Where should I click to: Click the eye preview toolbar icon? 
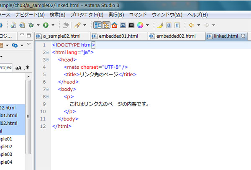pos(123,25)
